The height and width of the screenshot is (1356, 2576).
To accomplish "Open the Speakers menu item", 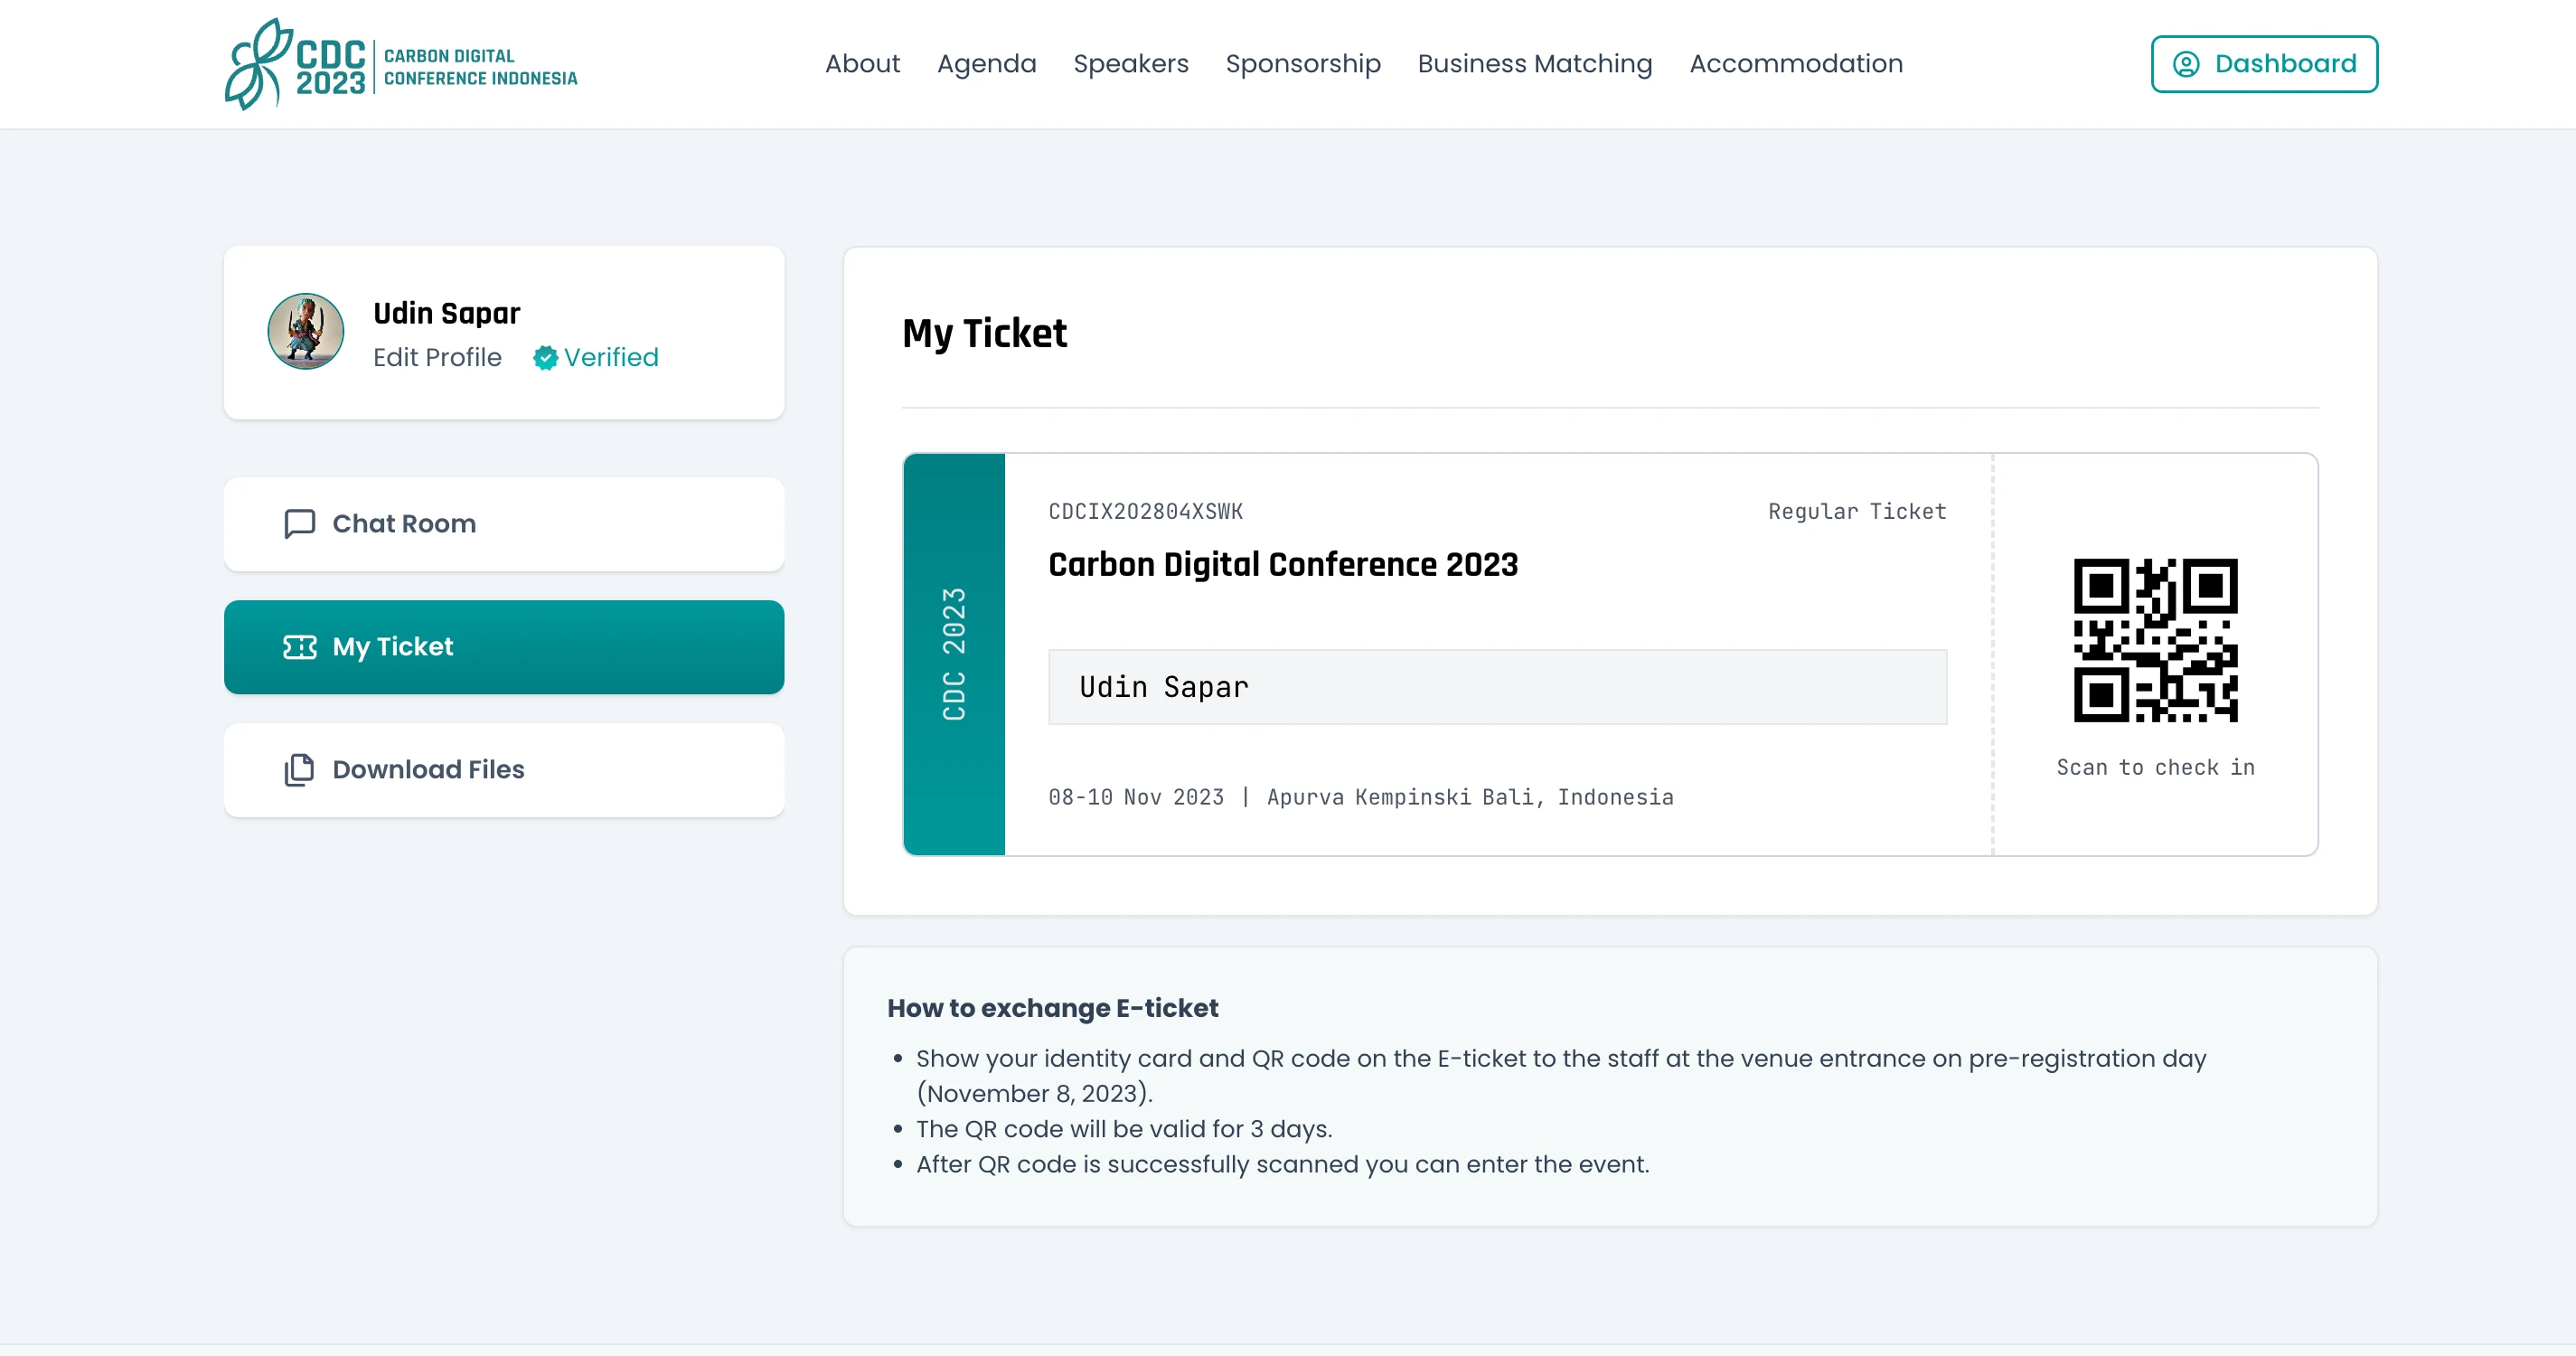I will point(1130,64).
